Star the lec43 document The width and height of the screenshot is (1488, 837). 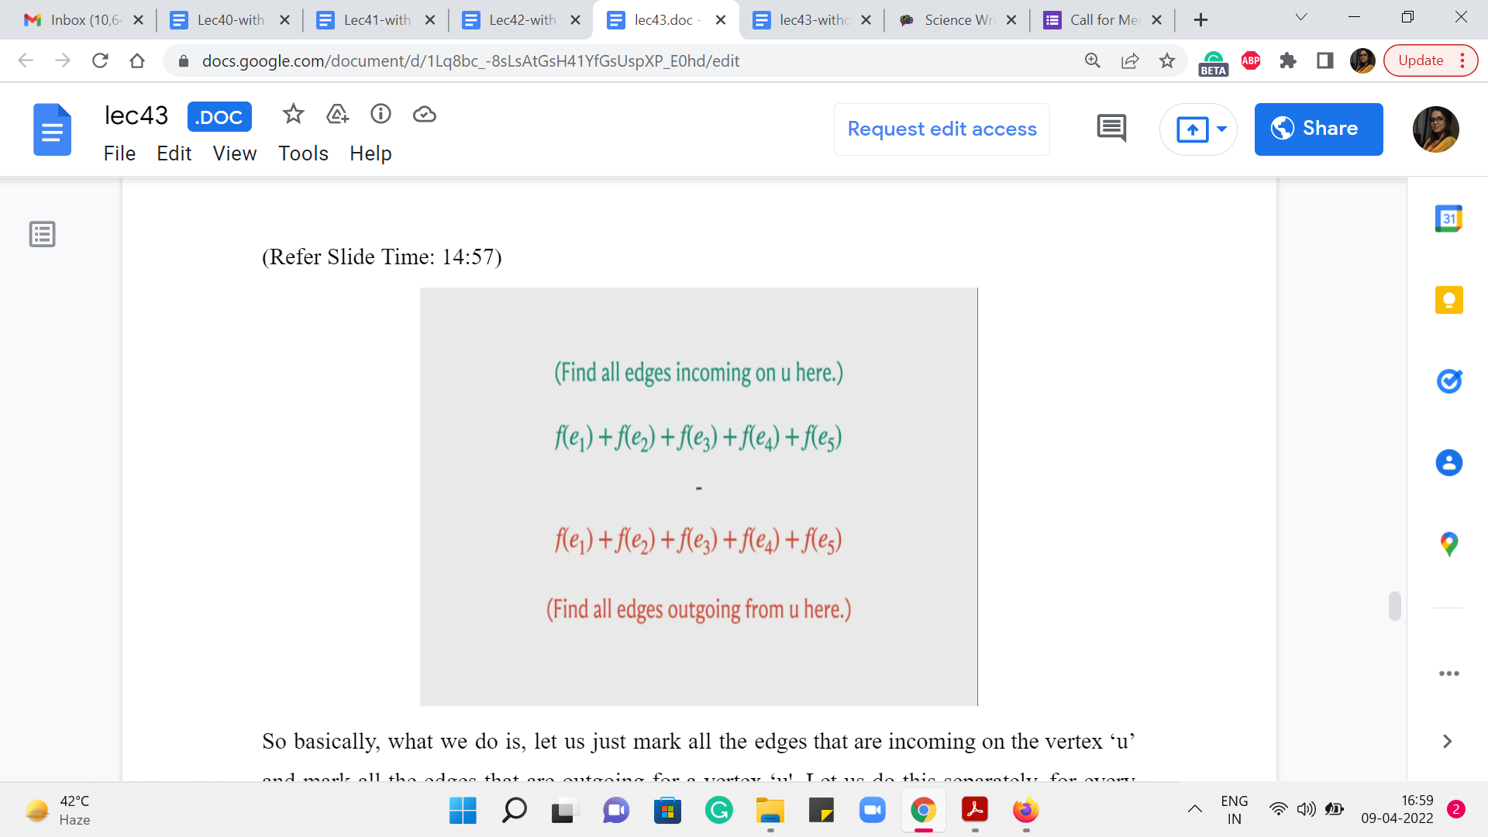point(293,115)
